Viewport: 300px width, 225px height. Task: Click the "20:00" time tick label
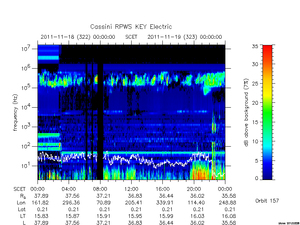coord(194,189)
